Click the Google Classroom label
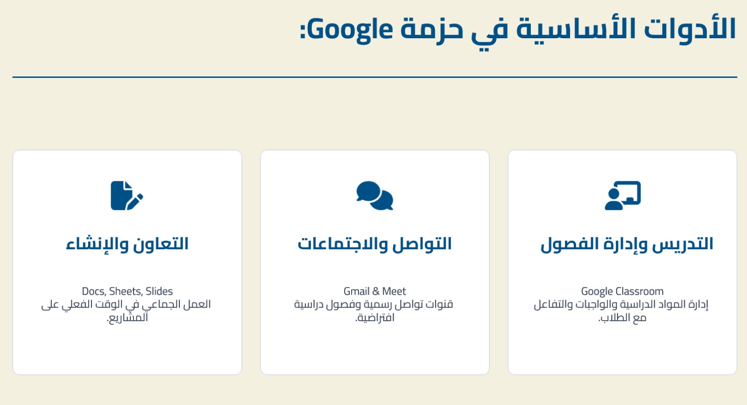 point(622,291)
